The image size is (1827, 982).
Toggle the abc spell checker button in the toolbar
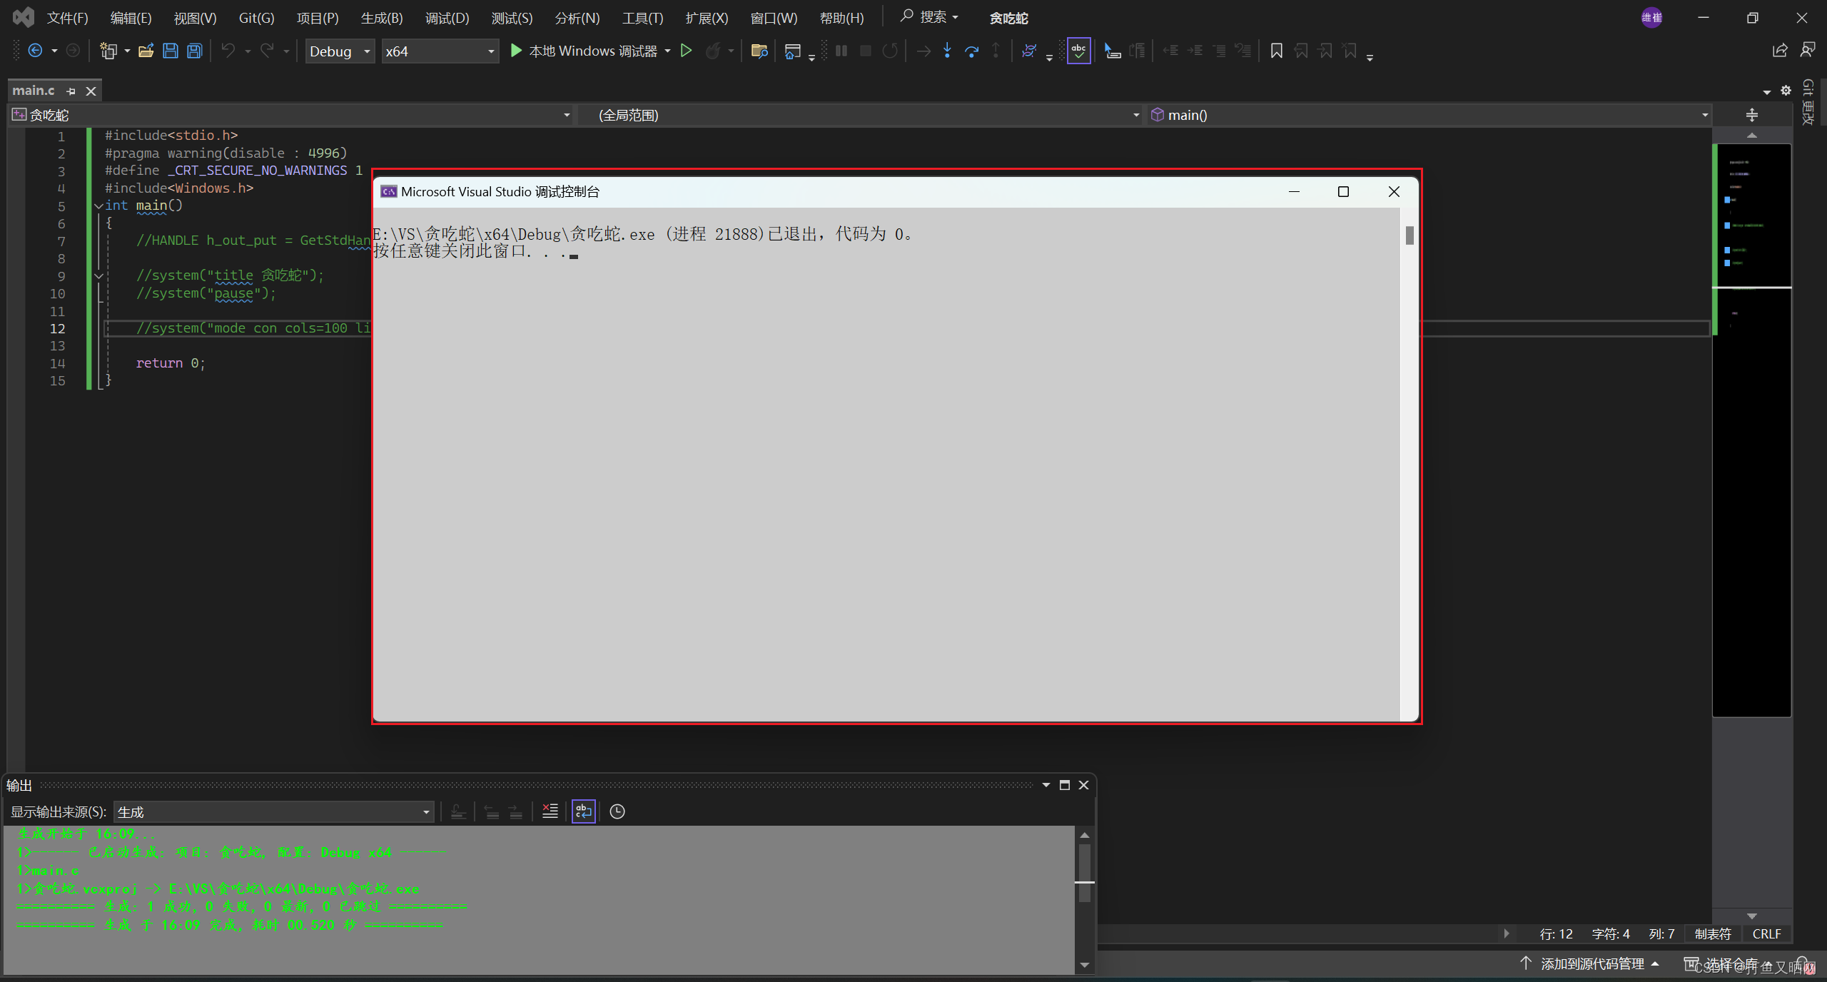click(x=1078, y=51)
